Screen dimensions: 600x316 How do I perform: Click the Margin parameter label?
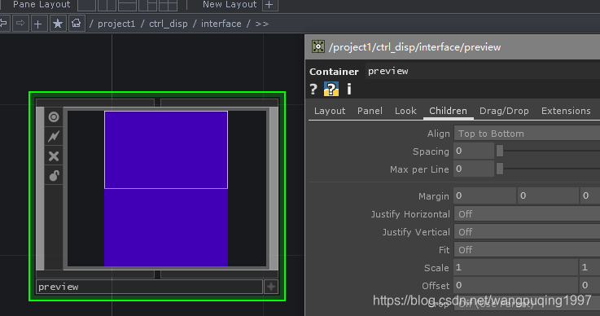(434, 196)
